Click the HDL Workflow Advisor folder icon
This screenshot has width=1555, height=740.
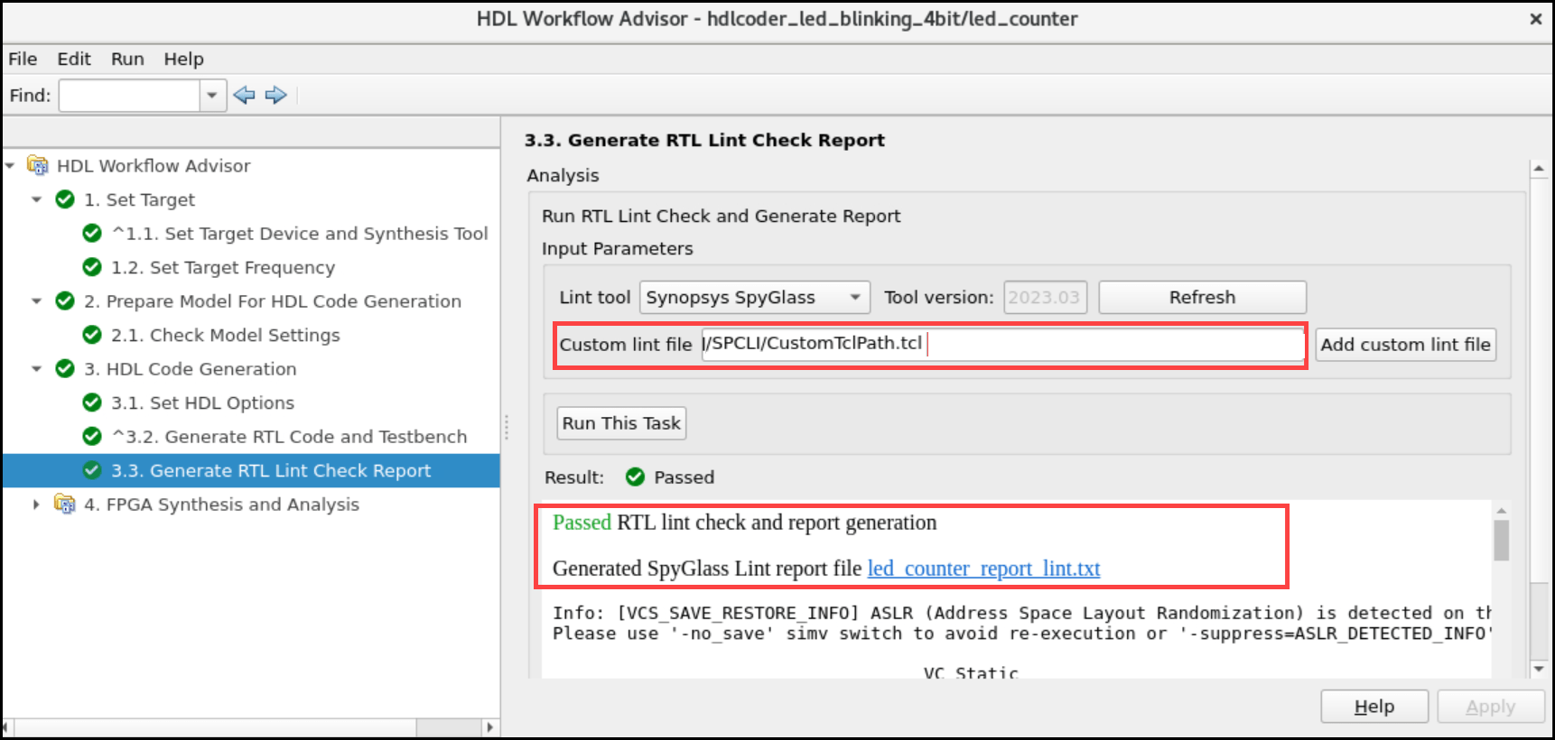[x=38, y=165]
